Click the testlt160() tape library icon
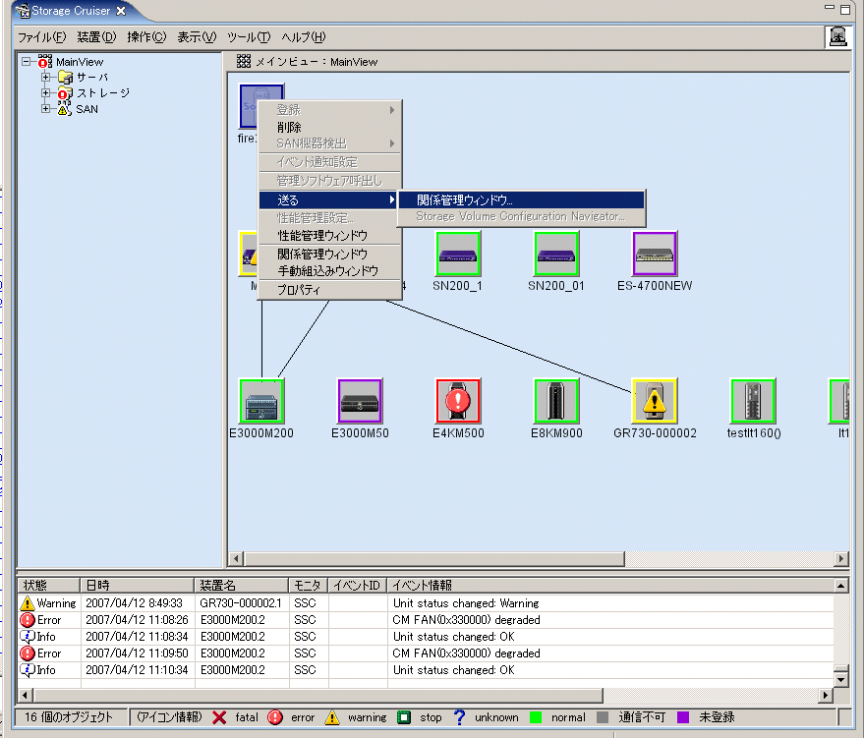This screenshot has width=864, height=738. [x=753, y=401]
